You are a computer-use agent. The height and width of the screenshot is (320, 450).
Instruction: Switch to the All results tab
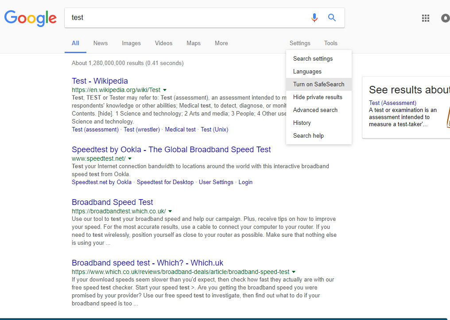[x=75, y=43]
